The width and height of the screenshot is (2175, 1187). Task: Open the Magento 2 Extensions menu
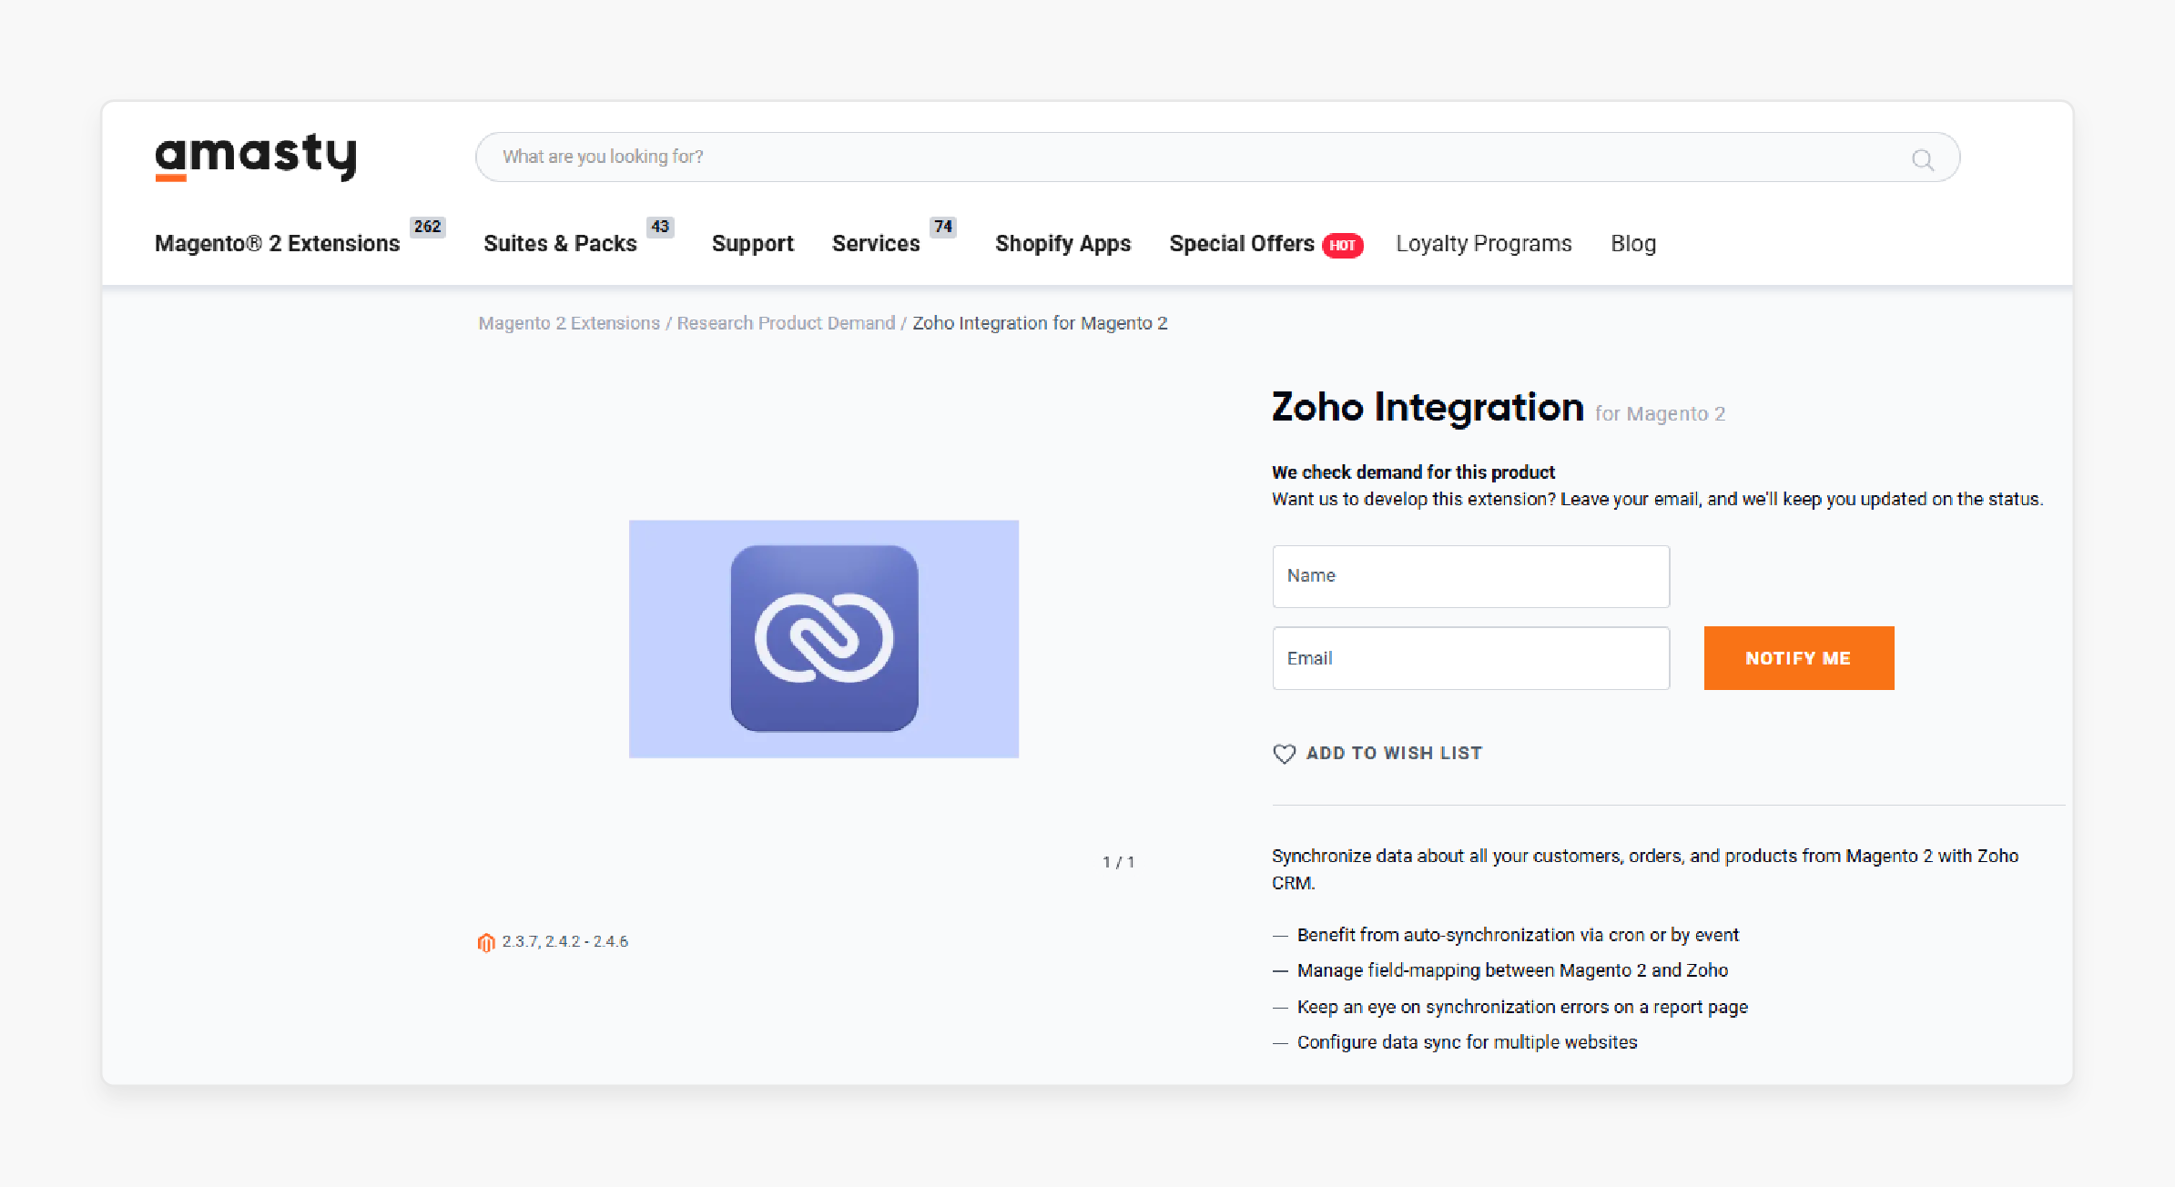(x=277, y=244)
